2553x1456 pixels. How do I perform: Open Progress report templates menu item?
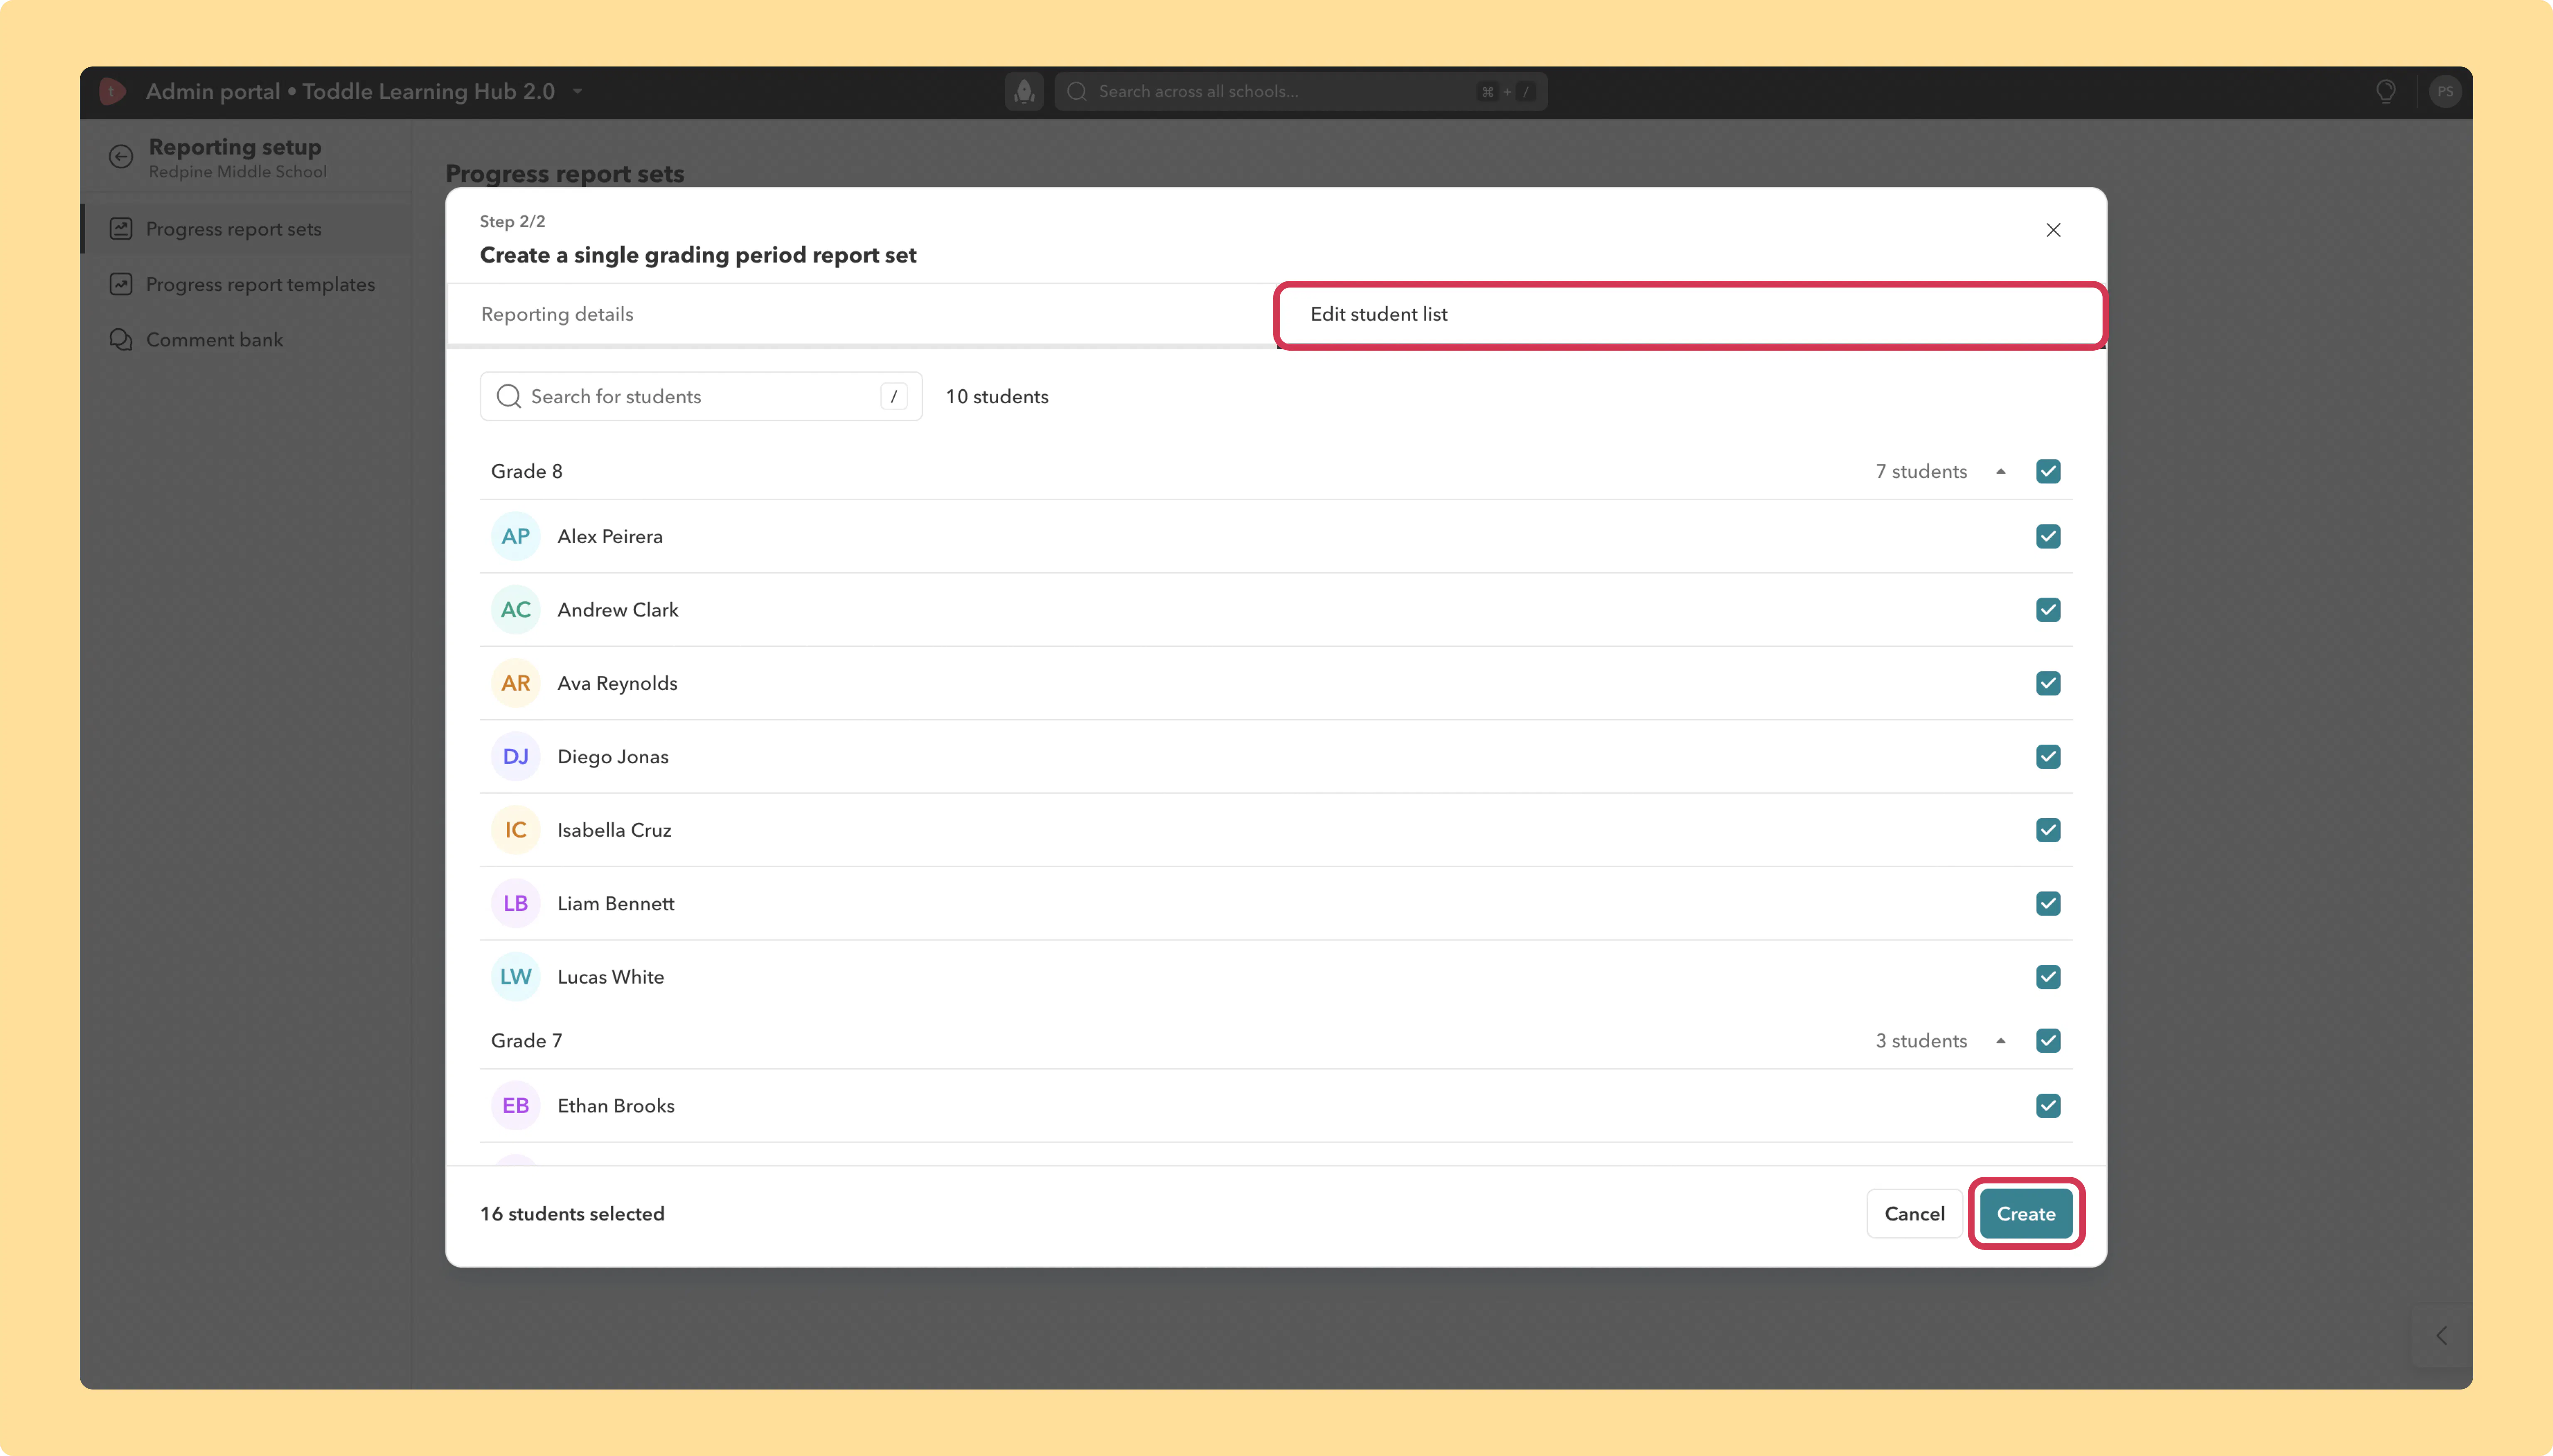point(246,284)
